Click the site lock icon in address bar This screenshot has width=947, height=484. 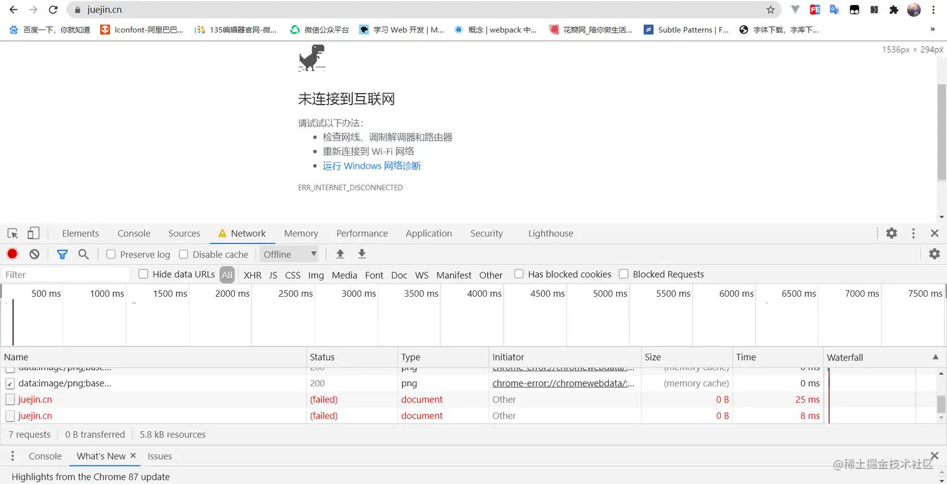click(78, 10)
